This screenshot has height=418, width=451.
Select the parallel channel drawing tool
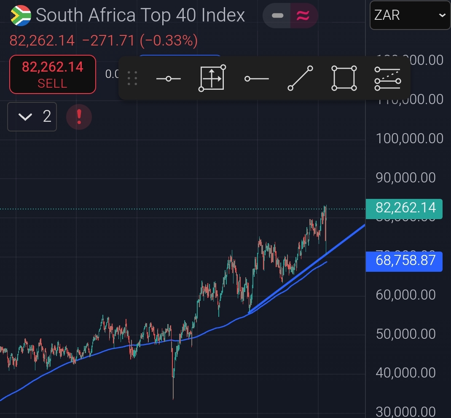pos(387,78)
